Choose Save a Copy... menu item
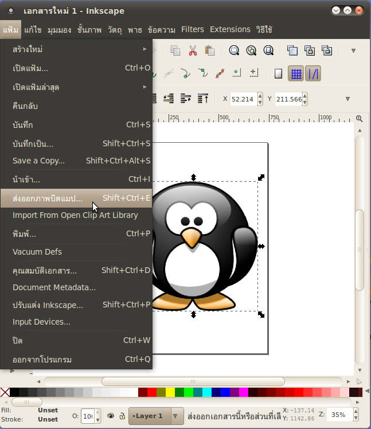371x429 pixels. tap(76, 161)
